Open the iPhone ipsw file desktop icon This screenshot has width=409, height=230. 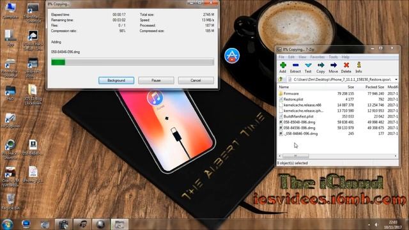[x=33, y=174]
